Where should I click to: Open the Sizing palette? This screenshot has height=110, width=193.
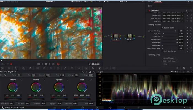click(107, 68)
